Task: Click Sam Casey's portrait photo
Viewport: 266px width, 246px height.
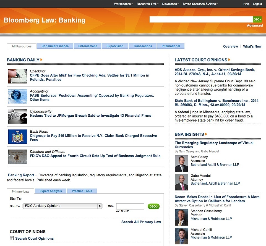Action: [181, 163]
